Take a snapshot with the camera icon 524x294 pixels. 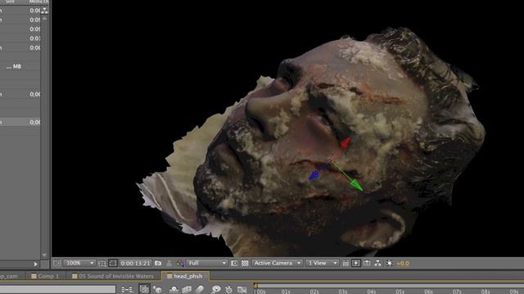tap(158, 263)
